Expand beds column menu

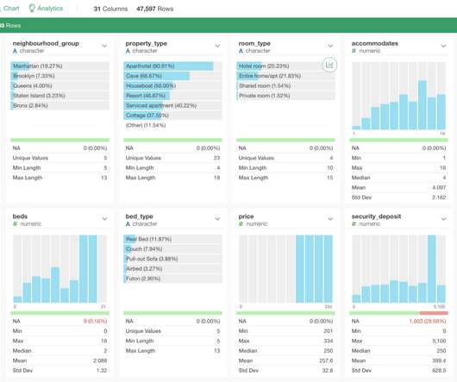[104, 219]
